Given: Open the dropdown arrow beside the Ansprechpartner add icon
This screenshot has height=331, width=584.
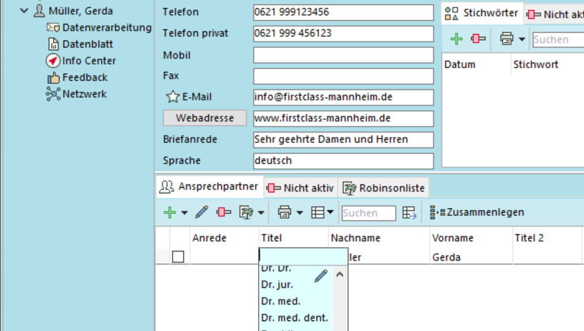Looking at the screenshot, I should click(x=184, y=213).
